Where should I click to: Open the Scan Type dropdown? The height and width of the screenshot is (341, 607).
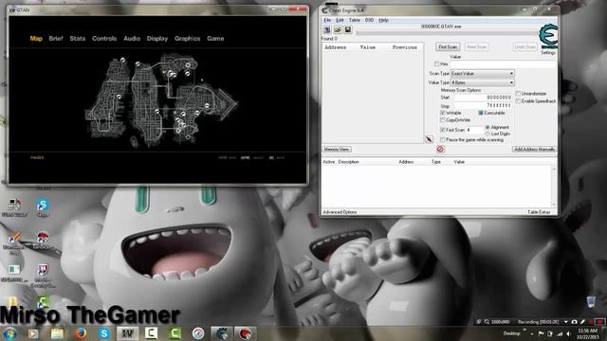coord(483,74)
